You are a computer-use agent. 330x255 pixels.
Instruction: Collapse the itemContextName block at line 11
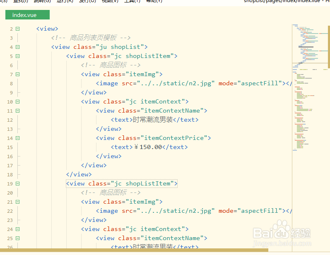(x=18, y=111)
